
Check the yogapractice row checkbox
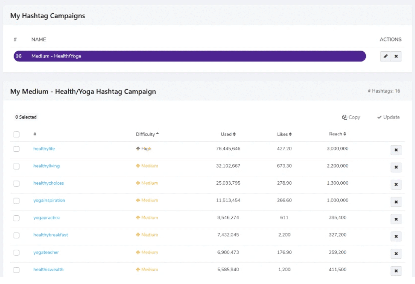pos(16,218)
